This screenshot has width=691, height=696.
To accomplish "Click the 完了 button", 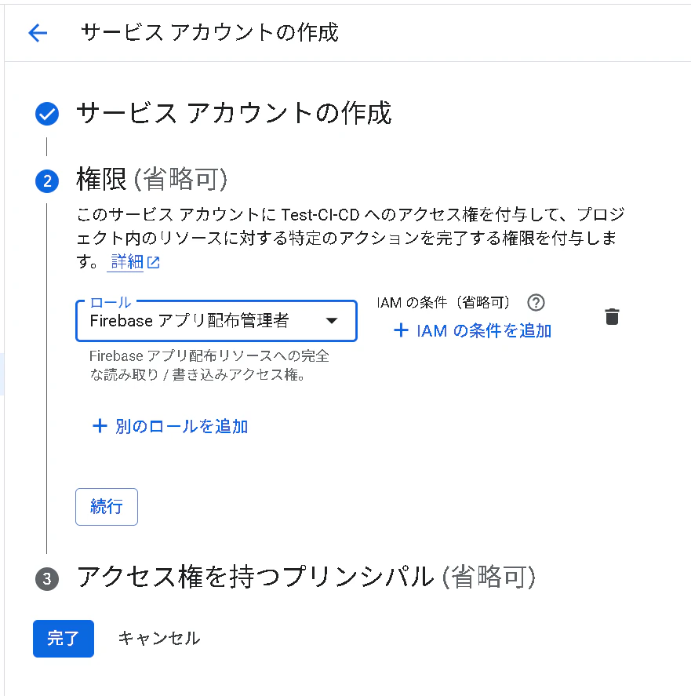I will [64, 638].
